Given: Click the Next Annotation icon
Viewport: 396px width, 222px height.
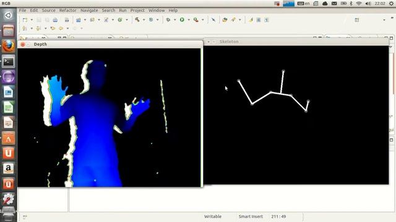Looking at the screenshot, I should pos(25,28).
